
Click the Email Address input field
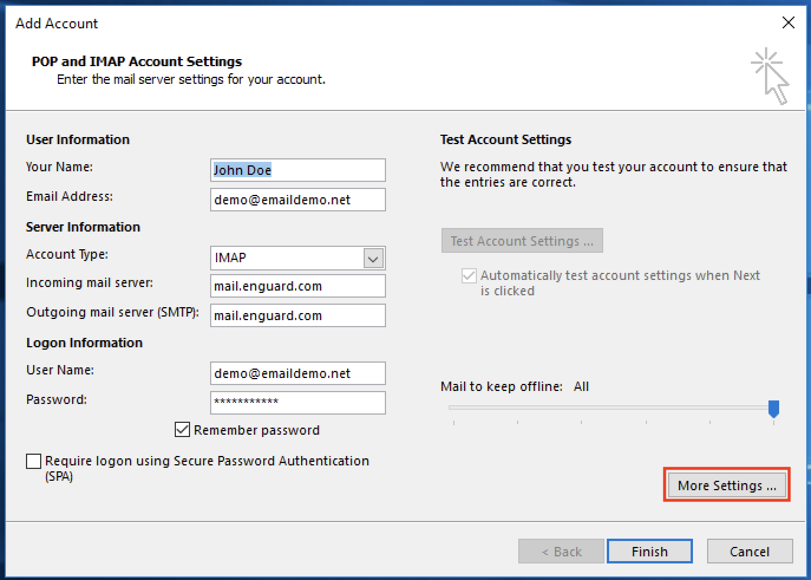coord(297,200)
